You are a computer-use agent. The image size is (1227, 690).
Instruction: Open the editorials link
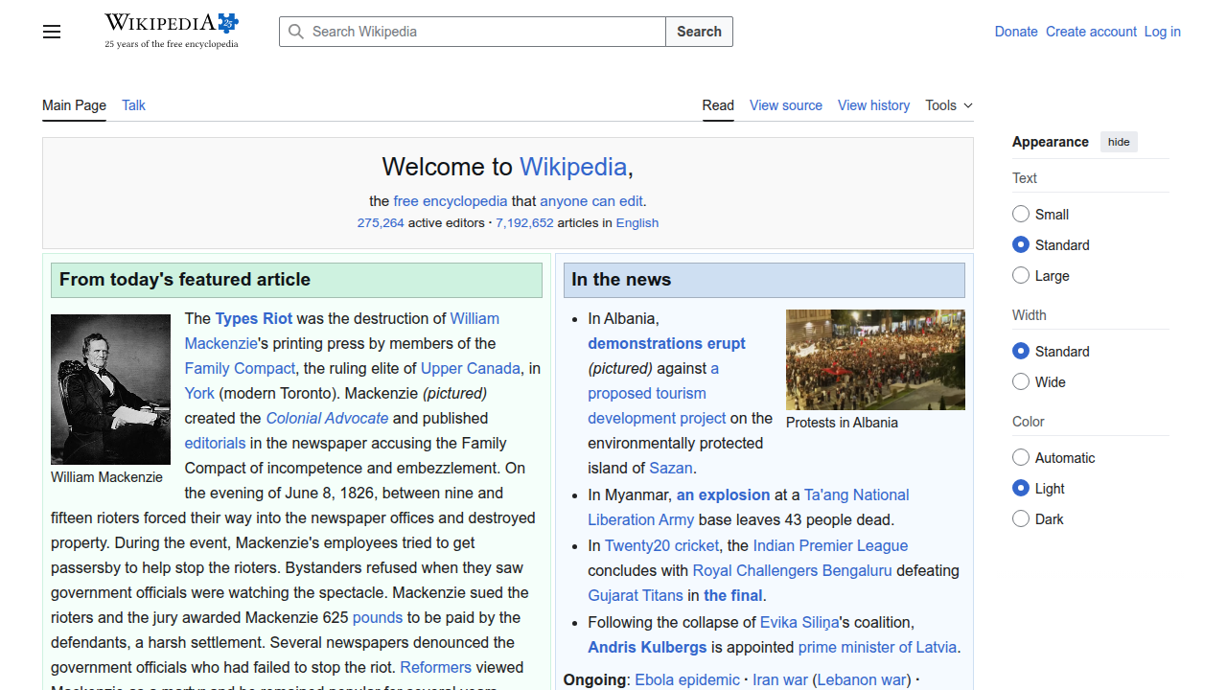point(216,443)
